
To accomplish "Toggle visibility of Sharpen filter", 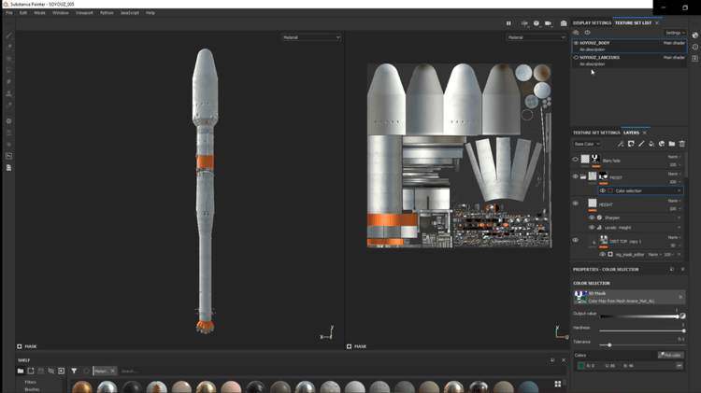I will (592, 218).
